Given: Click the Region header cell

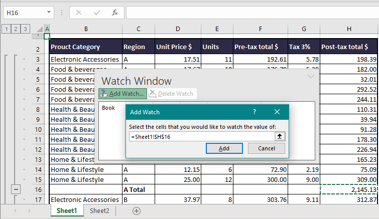Looking at the screenshot, I should point(139,47).
